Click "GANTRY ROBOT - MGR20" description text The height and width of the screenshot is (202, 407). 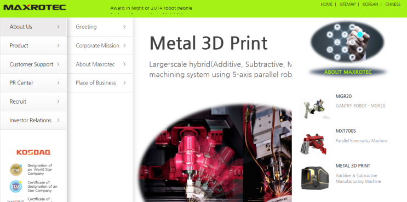tap(360, 106)
